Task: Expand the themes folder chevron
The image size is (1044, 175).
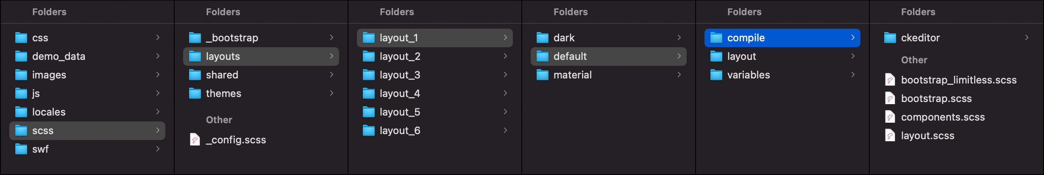Action: [331, 93]
